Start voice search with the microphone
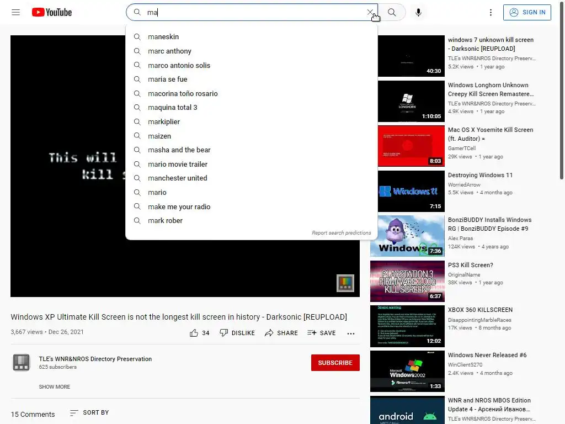 point(418,12)
